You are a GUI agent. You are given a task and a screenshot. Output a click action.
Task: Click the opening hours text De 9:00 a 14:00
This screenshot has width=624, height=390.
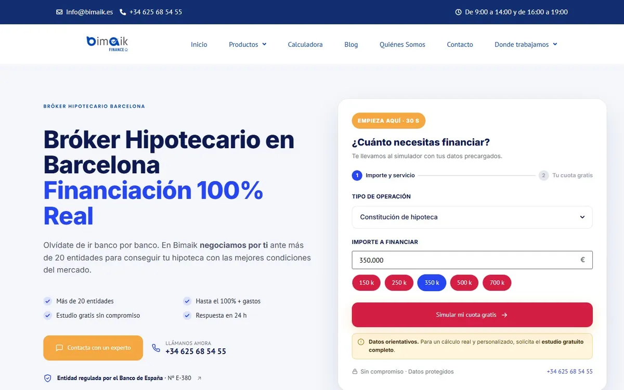click(x=516, y=12)
